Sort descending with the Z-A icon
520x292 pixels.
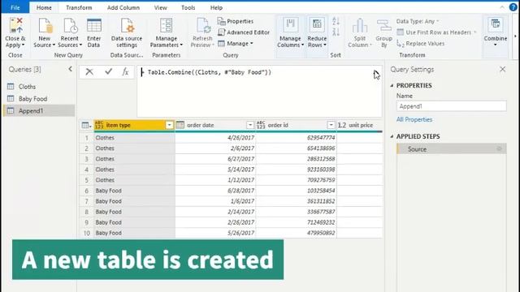click(x=336, y=32)
